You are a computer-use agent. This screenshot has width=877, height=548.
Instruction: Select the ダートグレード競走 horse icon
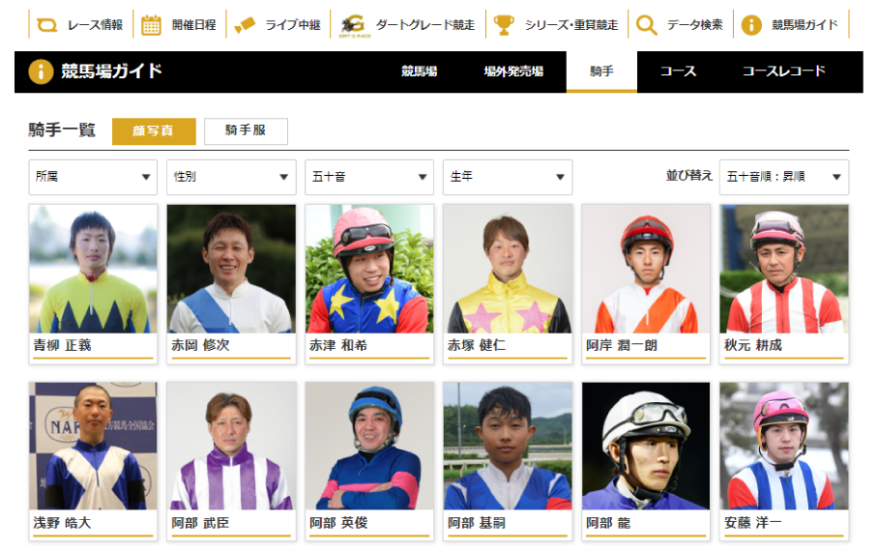pyautogui.click(x=355, y=25)
